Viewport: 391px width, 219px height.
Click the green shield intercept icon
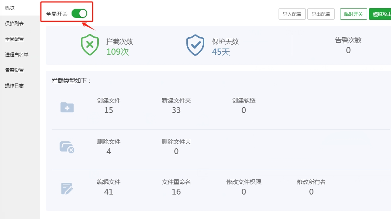click(90, 45)
